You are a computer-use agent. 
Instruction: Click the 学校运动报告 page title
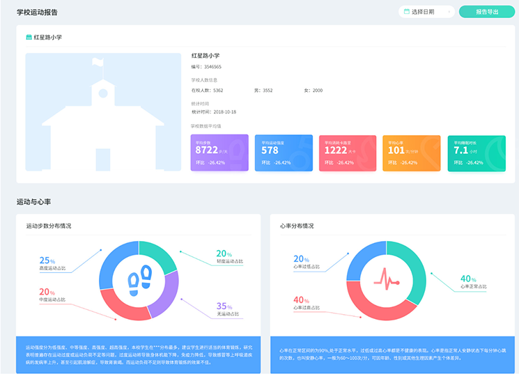[37, 13]
